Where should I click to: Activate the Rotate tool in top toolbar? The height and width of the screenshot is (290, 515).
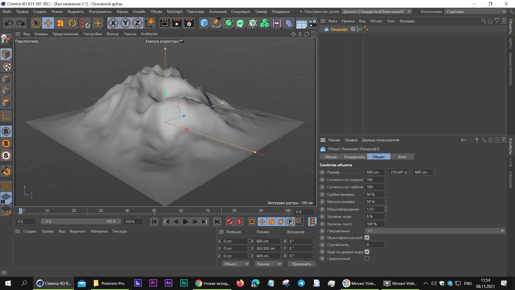click(x=72, y=23)
